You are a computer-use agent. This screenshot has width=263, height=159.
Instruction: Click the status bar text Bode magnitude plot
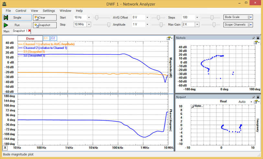pyautogui.click(x=18, y=154)
